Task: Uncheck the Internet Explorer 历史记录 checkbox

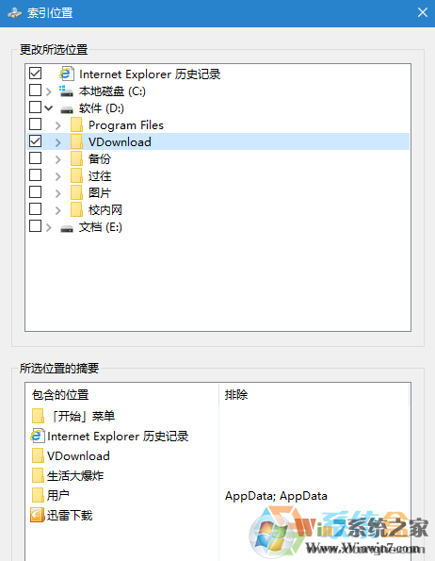Action: [36, 73]
